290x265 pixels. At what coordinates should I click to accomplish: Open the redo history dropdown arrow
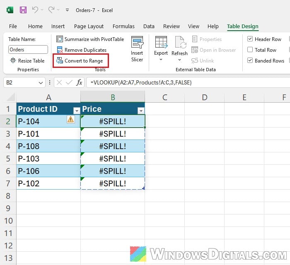[58, 10]
